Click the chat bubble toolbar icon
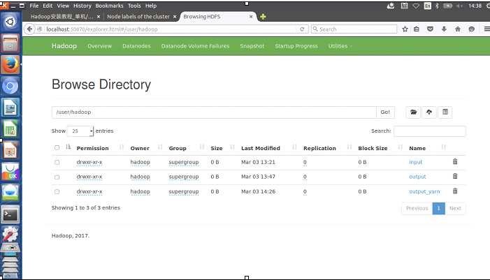 click(x=471, y=29)
